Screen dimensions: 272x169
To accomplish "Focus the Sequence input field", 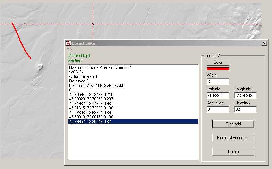I will pyautogui.click(x=218, y=109).
